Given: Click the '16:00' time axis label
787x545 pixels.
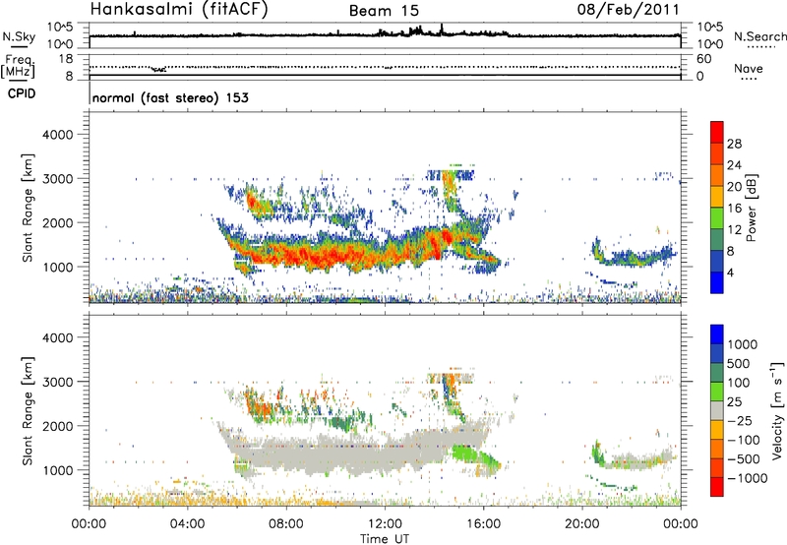Looking at the screenshot, I should click(x=483, y=524).
